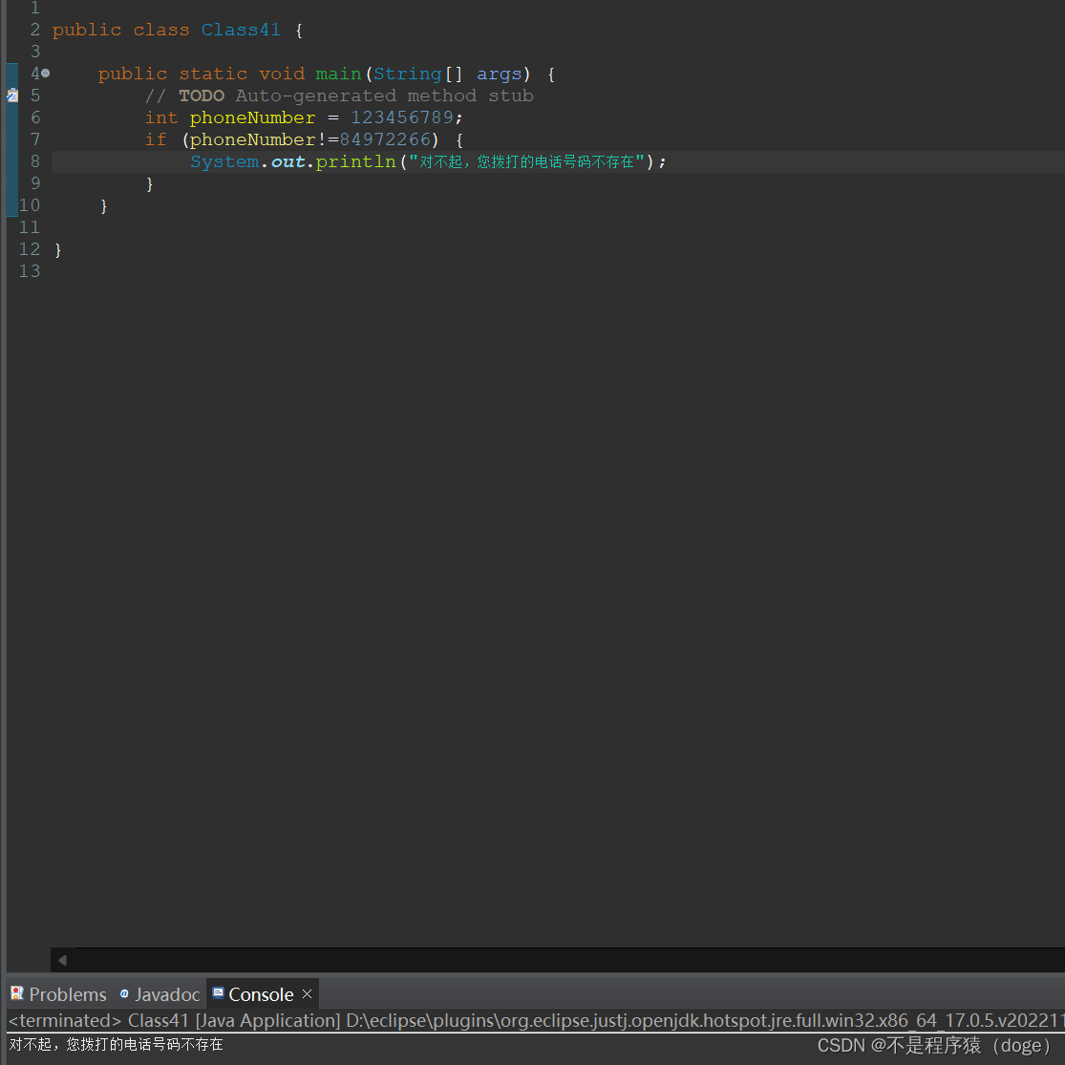Click the italic out field on line 8

pyautogui.click(x=288, y=161)
